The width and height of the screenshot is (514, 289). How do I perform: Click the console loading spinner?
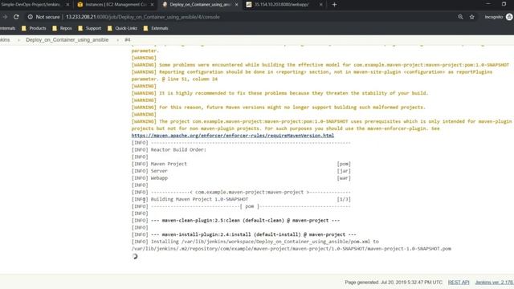click(x=135, y=256)
